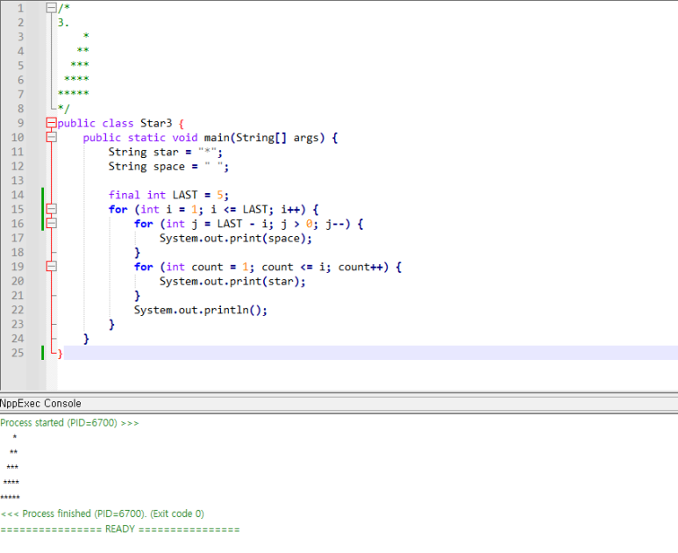Click the READY line in the console

120,529
